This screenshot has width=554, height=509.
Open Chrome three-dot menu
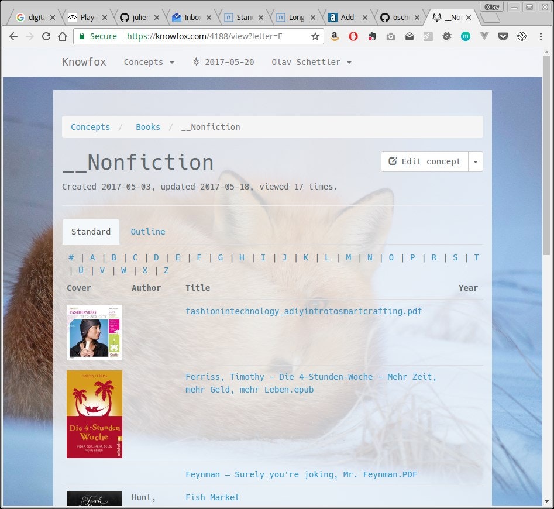(541, 36)
